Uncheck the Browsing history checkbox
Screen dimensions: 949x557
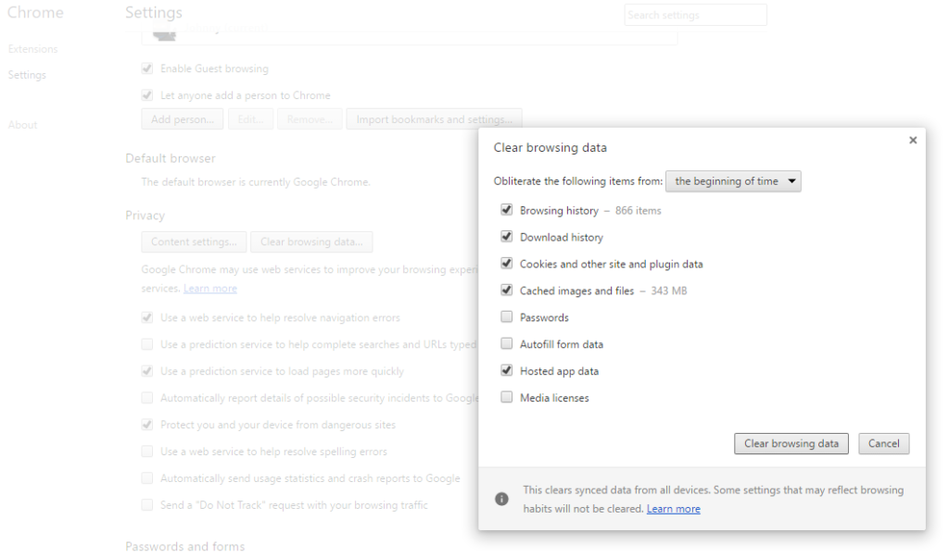pyautogui.click(x=506, y=210)
